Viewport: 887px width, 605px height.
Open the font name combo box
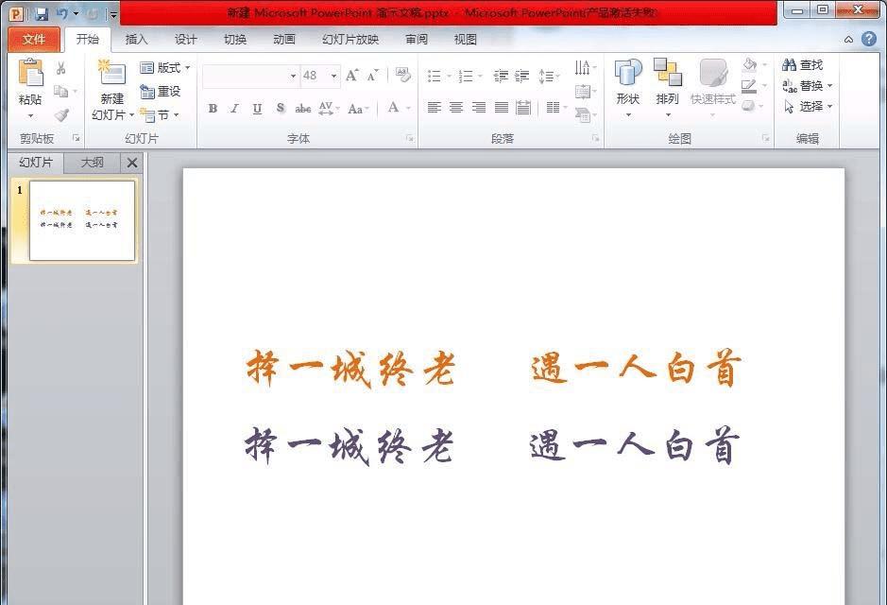(x=293, y=76)
